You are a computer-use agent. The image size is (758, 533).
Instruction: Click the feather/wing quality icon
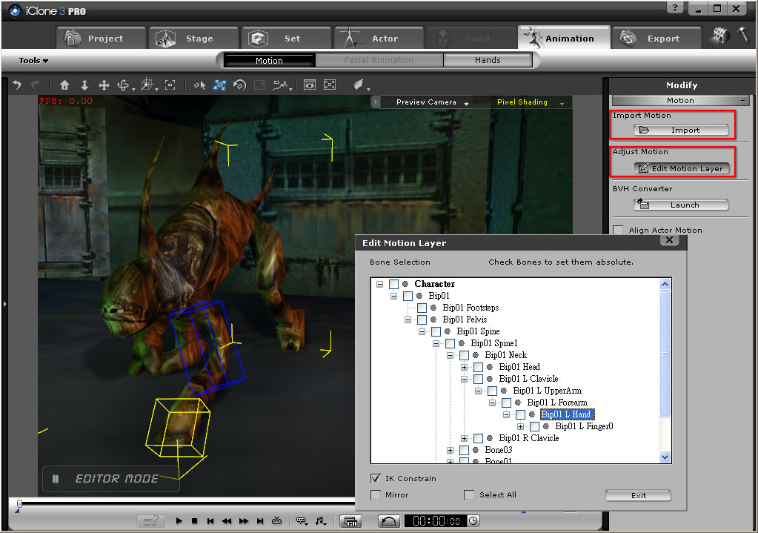pyautogui.click(x=359, y=85)
